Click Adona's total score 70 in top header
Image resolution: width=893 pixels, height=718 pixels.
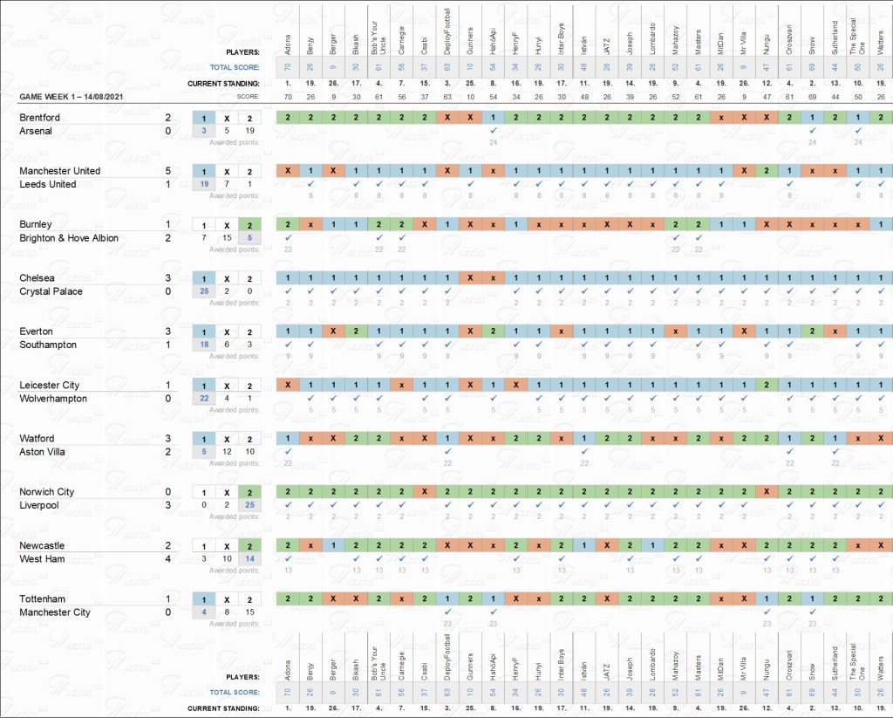coord(288,67)
